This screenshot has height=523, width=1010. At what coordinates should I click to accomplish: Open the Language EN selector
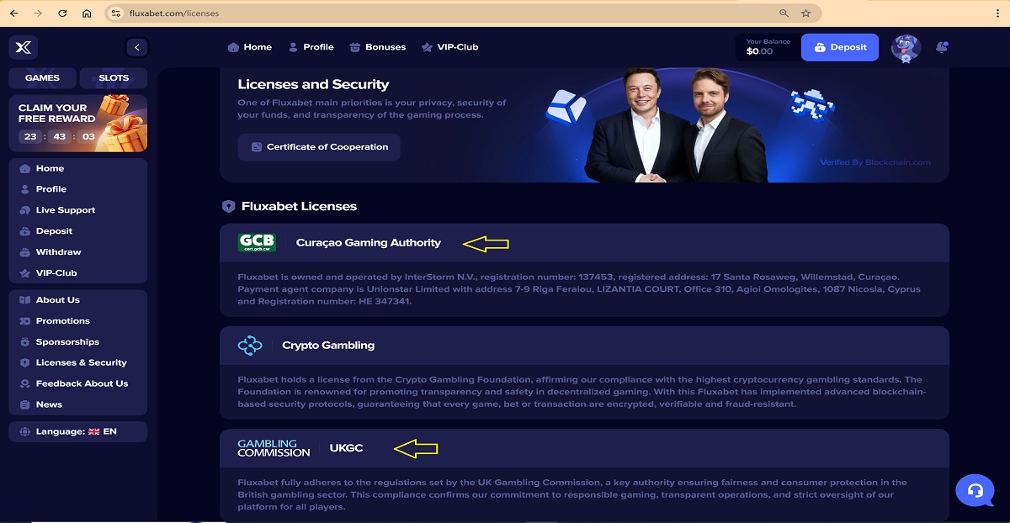(77, 431)
